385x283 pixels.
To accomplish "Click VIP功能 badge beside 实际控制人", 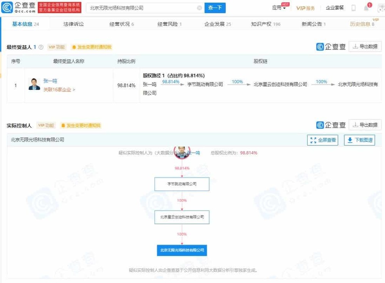I will pyautogui.click(x=46, y=125).
